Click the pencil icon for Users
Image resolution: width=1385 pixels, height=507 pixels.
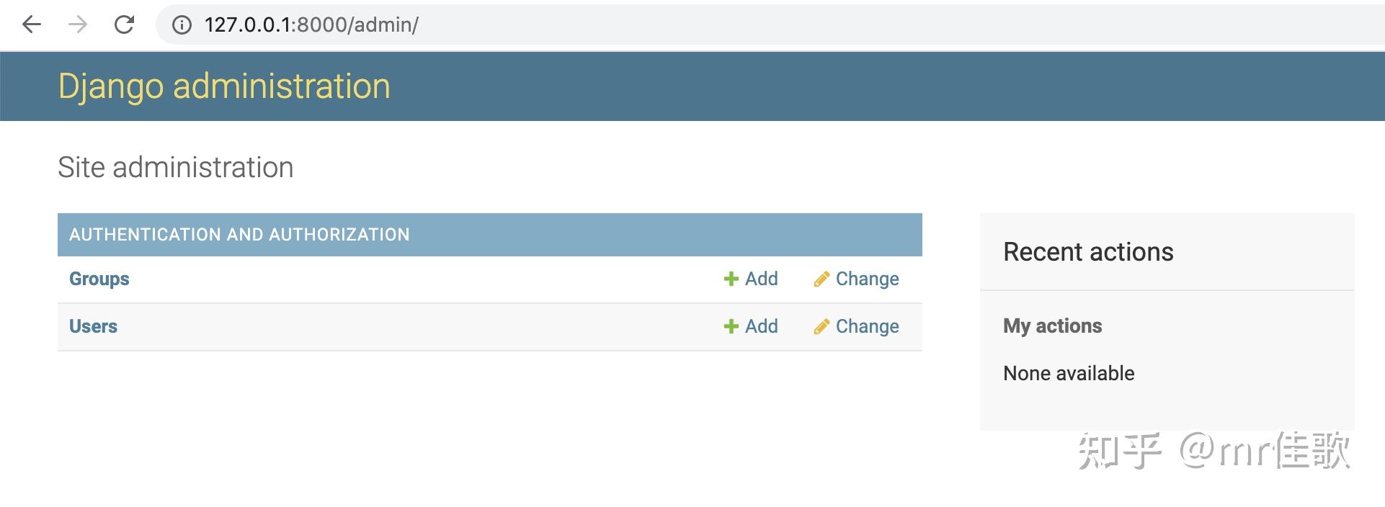(821, 327)
